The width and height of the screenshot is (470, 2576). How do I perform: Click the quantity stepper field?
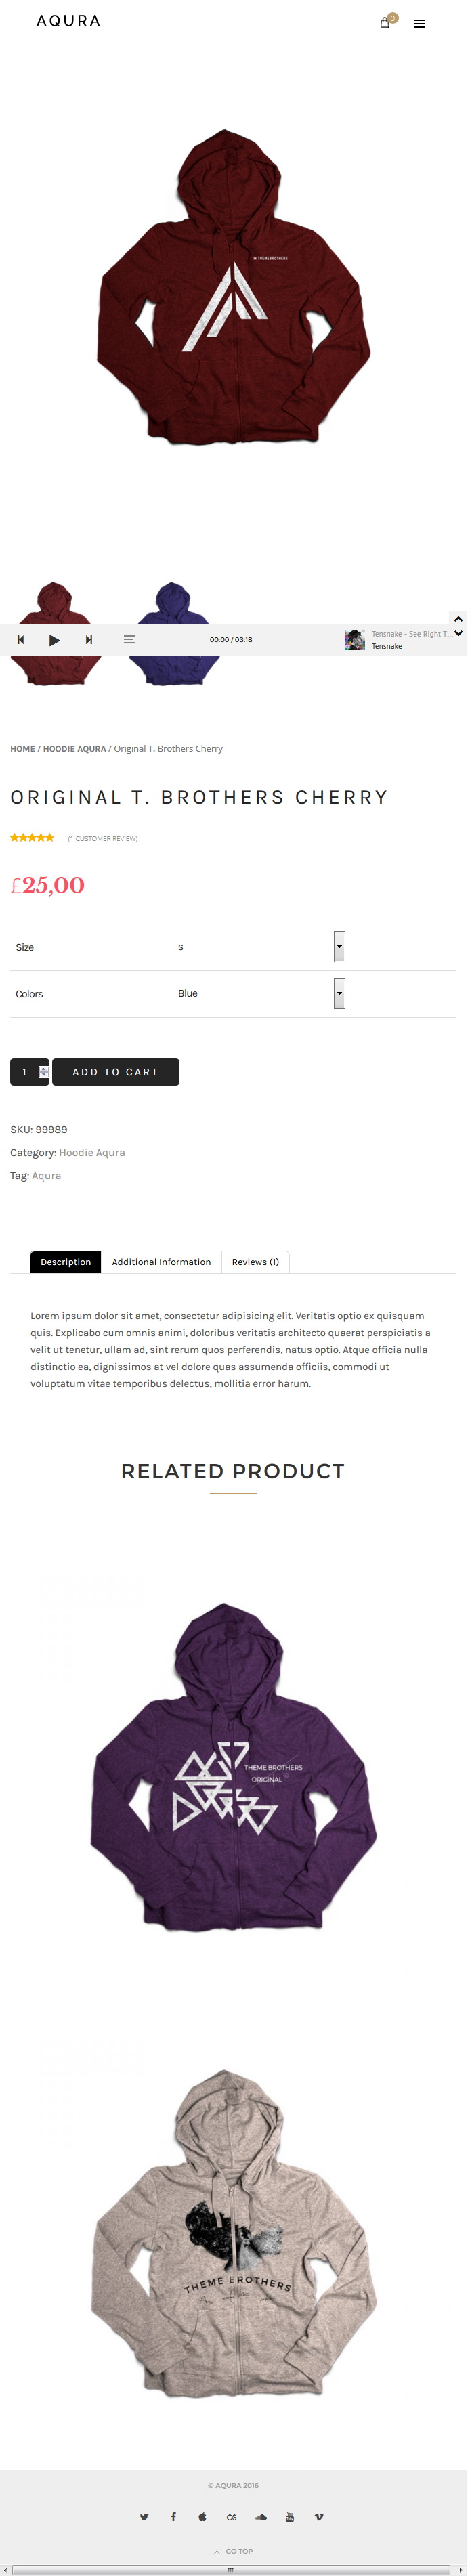(30, 1072)
